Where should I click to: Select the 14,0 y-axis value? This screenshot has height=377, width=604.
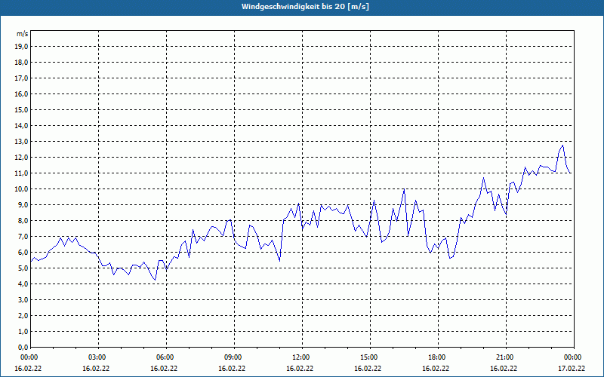[x=21, y=126]
